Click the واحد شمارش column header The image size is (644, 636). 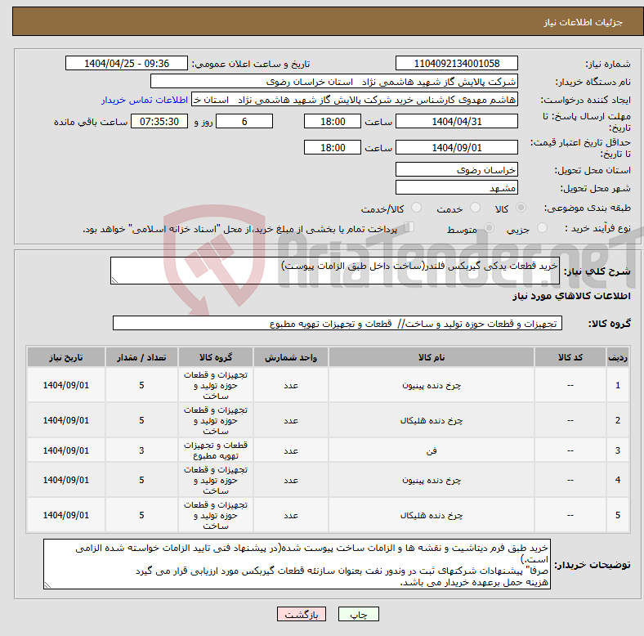pyautogui.click(x=291, y=357)
